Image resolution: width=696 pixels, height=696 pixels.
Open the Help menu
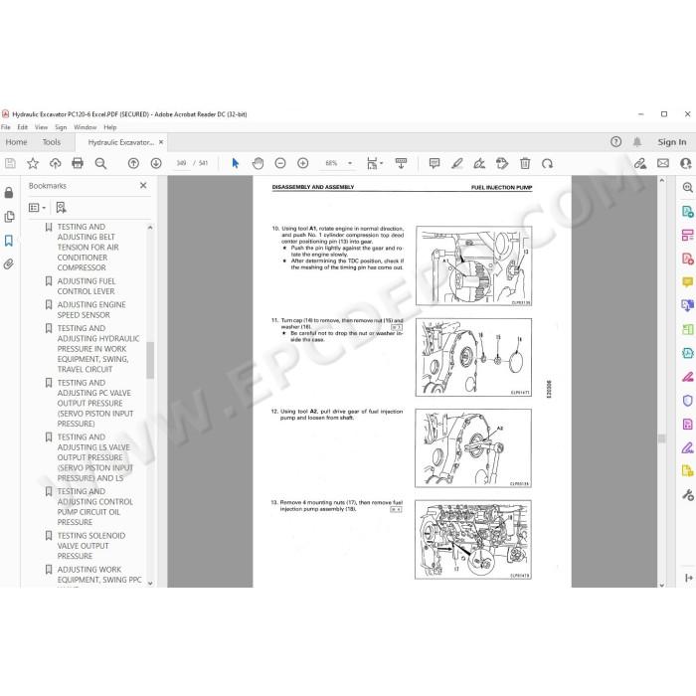pyautogui.click(x=110, y=127)
